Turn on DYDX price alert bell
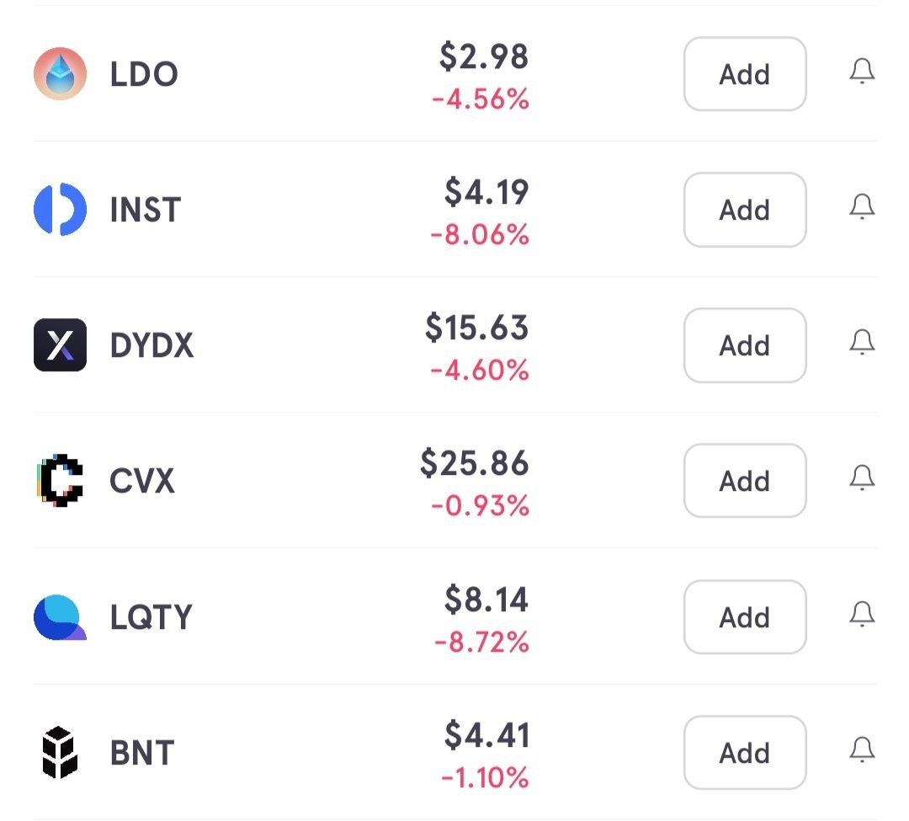 862,343
